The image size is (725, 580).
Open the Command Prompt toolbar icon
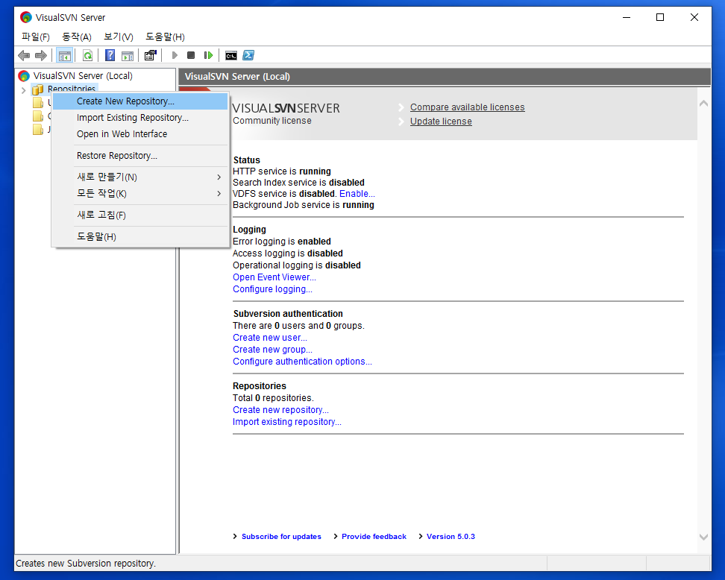(x=231, y=56)
